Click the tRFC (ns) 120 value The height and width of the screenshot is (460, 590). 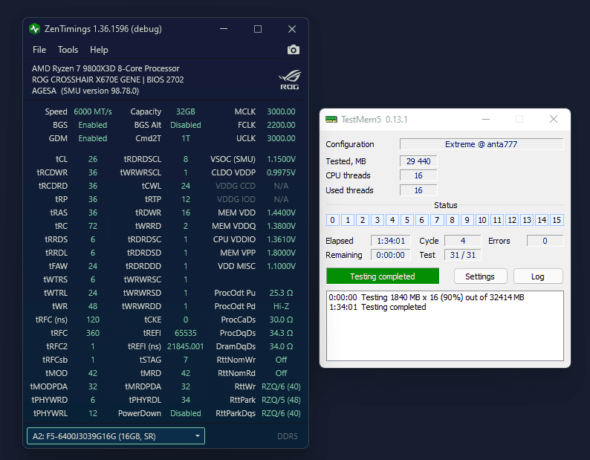tap(93, 320)
